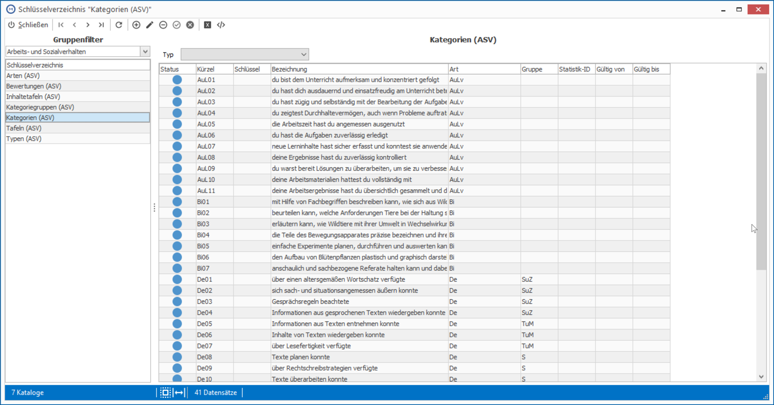Screen dimensions: 774x405
Task: Select the De08 Texte planen konnte row
Action: (x=414, y=357)
